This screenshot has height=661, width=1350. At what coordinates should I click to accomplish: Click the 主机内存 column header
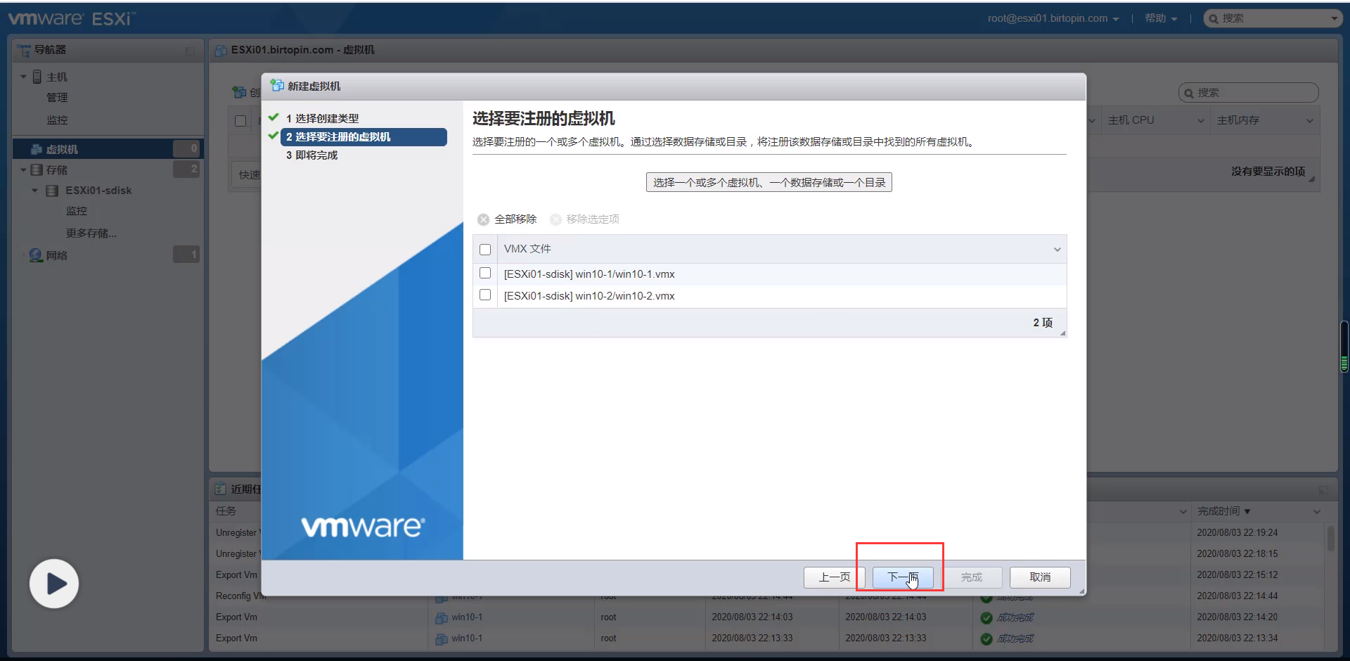(1238, 120)
